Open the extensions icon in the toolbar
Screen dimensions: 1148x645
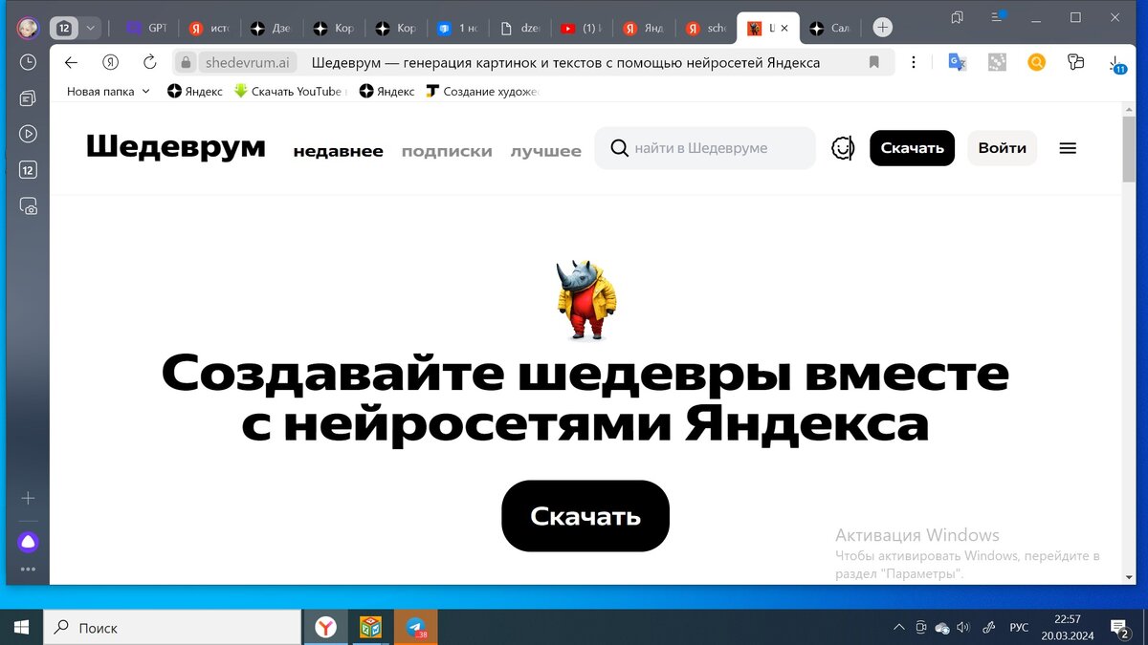pos(1076,62)
